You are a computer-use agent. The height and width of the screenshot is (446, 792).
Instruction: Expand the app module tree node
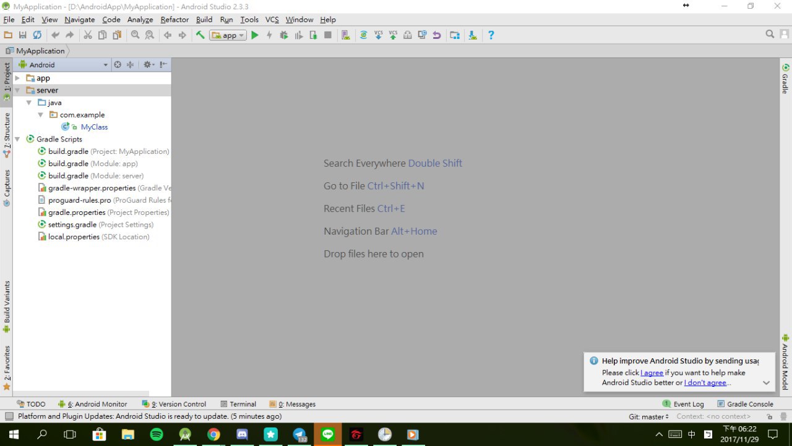coord(17,78)
